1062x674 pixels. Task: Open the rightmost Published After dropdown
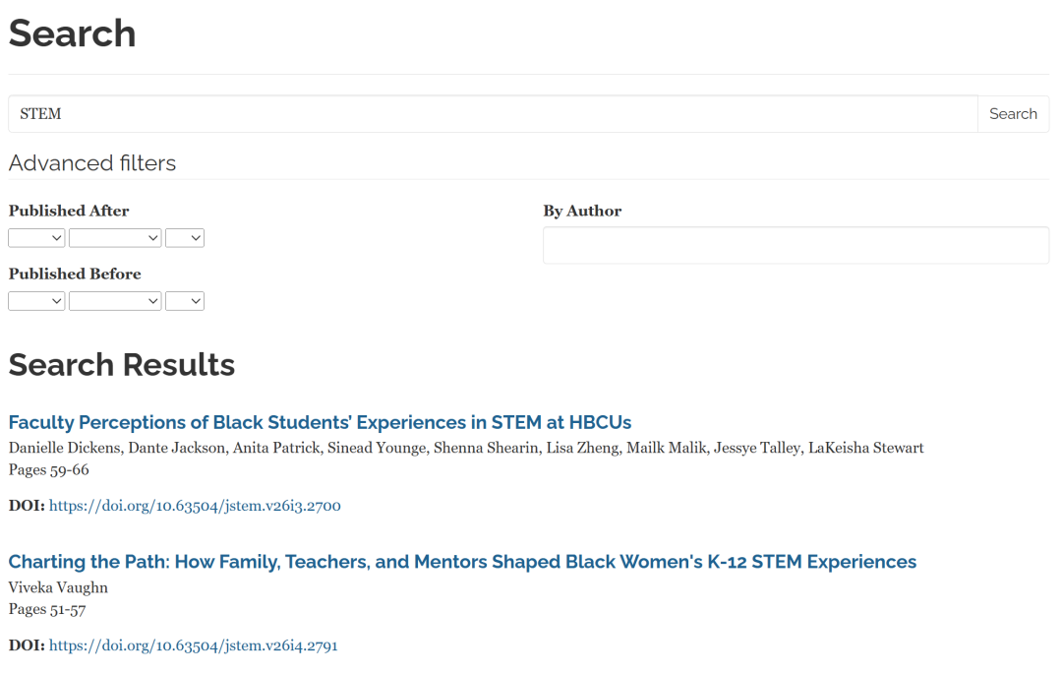(185, 238)
